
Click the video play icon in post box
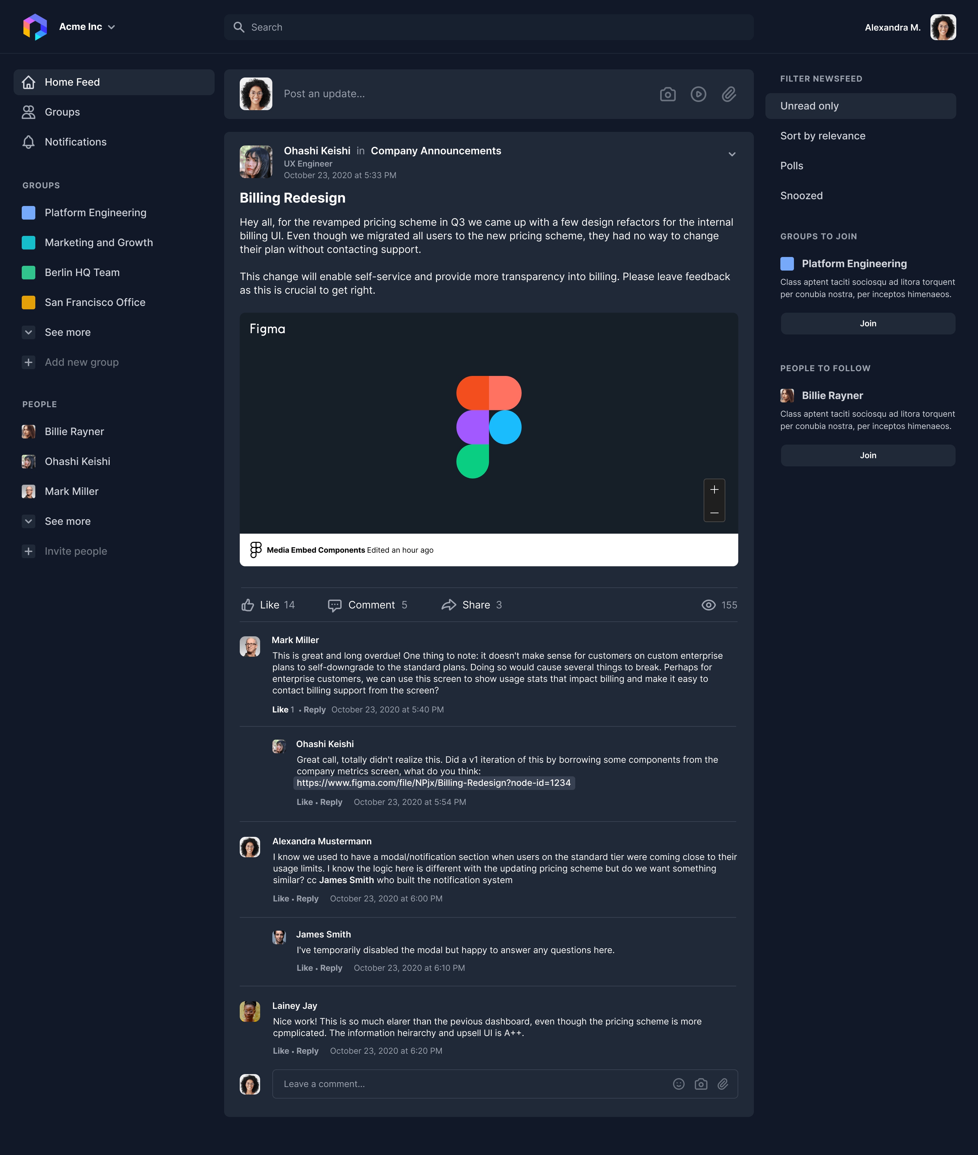[x=698, y=94]
